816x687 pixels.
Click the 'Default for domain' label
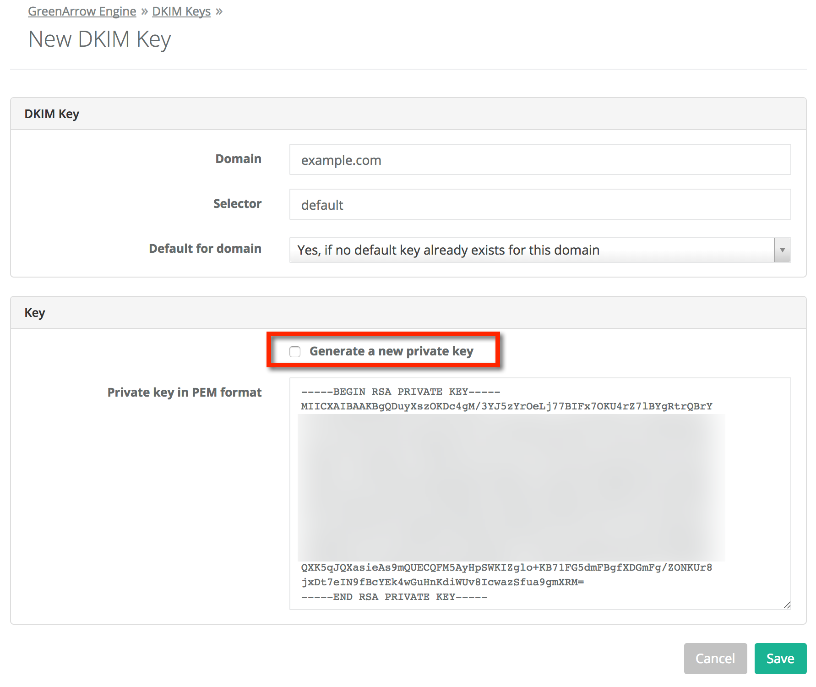(x=205, y=249)
